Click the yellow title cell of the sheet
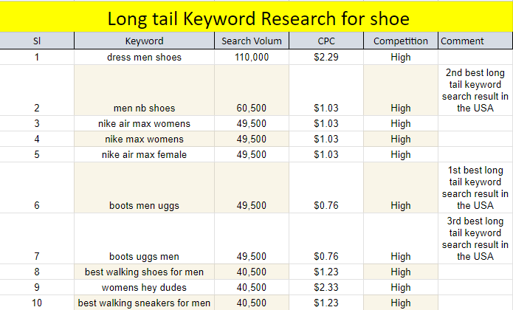 pyautogui.click(x=256, y=17)
